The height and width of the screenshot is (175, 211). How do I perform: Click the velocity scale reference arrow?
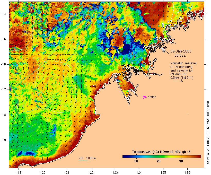coord(178,81)
